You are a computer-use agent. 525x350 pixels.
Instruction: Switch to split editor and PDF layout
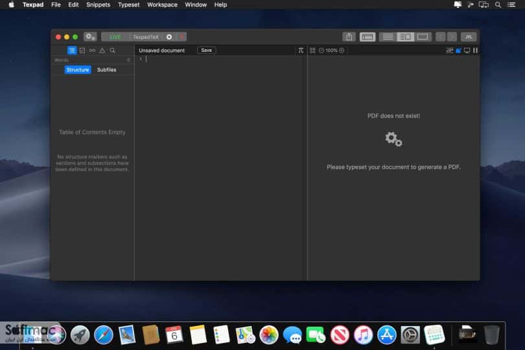click(406, 37)
